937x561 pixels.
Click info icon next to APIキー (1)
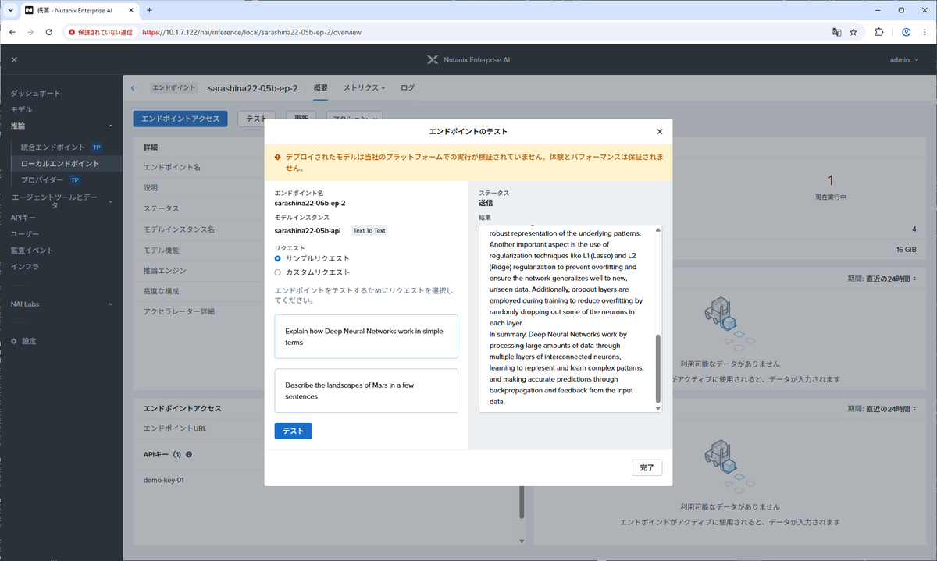[189, 454]
